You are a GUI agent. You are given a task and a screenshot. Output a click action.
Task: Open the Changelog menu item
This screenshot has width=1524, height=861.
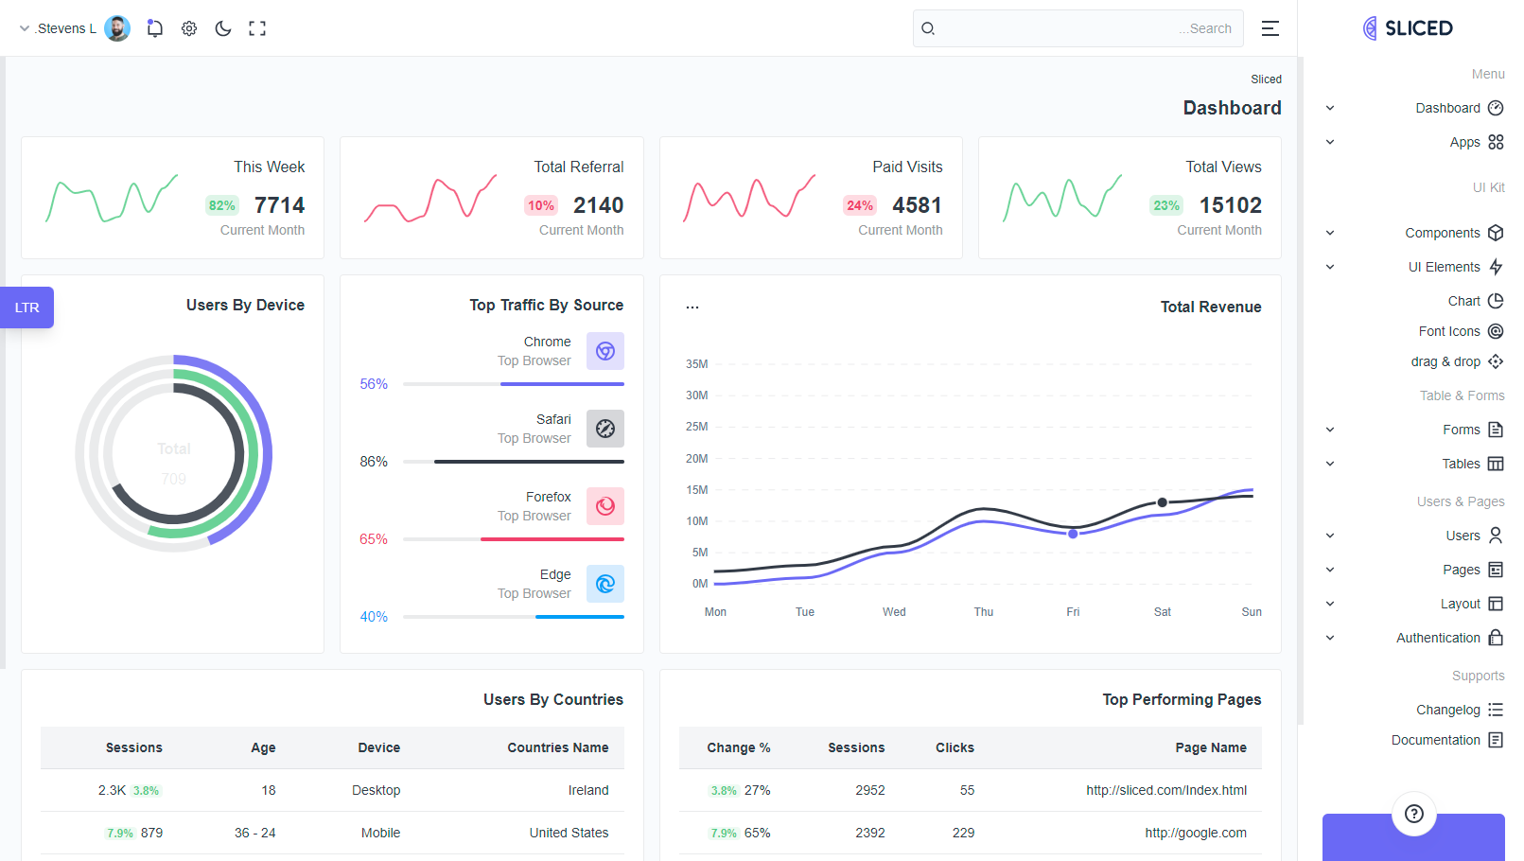click(x=1448, y=710)
